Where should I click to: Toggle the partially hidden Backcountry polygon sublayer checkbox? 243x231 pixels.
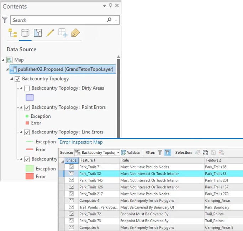click(27, 159)
